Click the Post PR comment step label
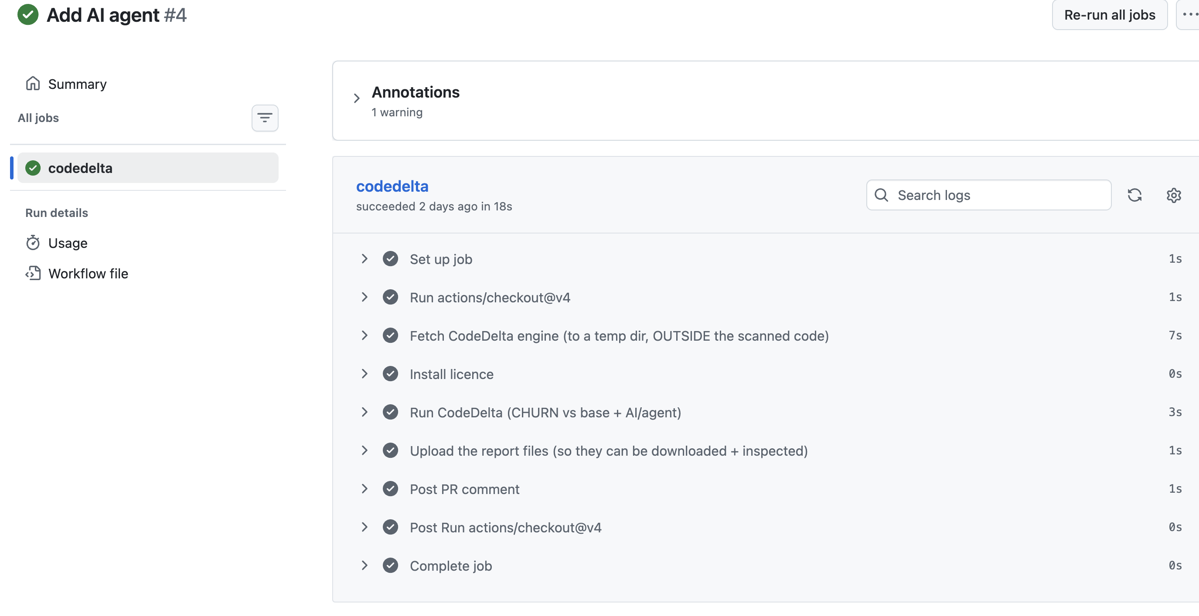The width and height of the screenshot is (1199, 616). pos(464,489)
